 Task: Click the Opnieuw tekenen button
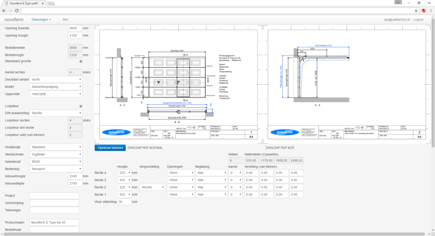[x=110, y=148]
